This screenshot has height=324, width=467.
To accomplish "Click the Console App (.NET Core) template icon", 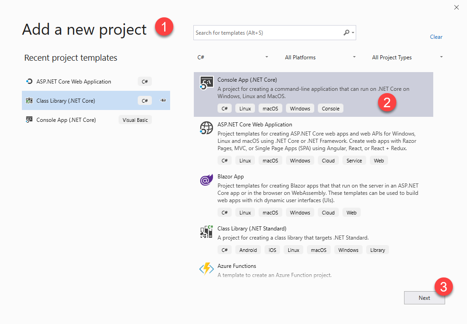I will click(x=206, y=83).
